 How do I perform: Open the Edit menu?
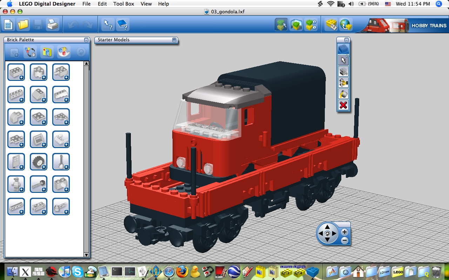point(102,4)
